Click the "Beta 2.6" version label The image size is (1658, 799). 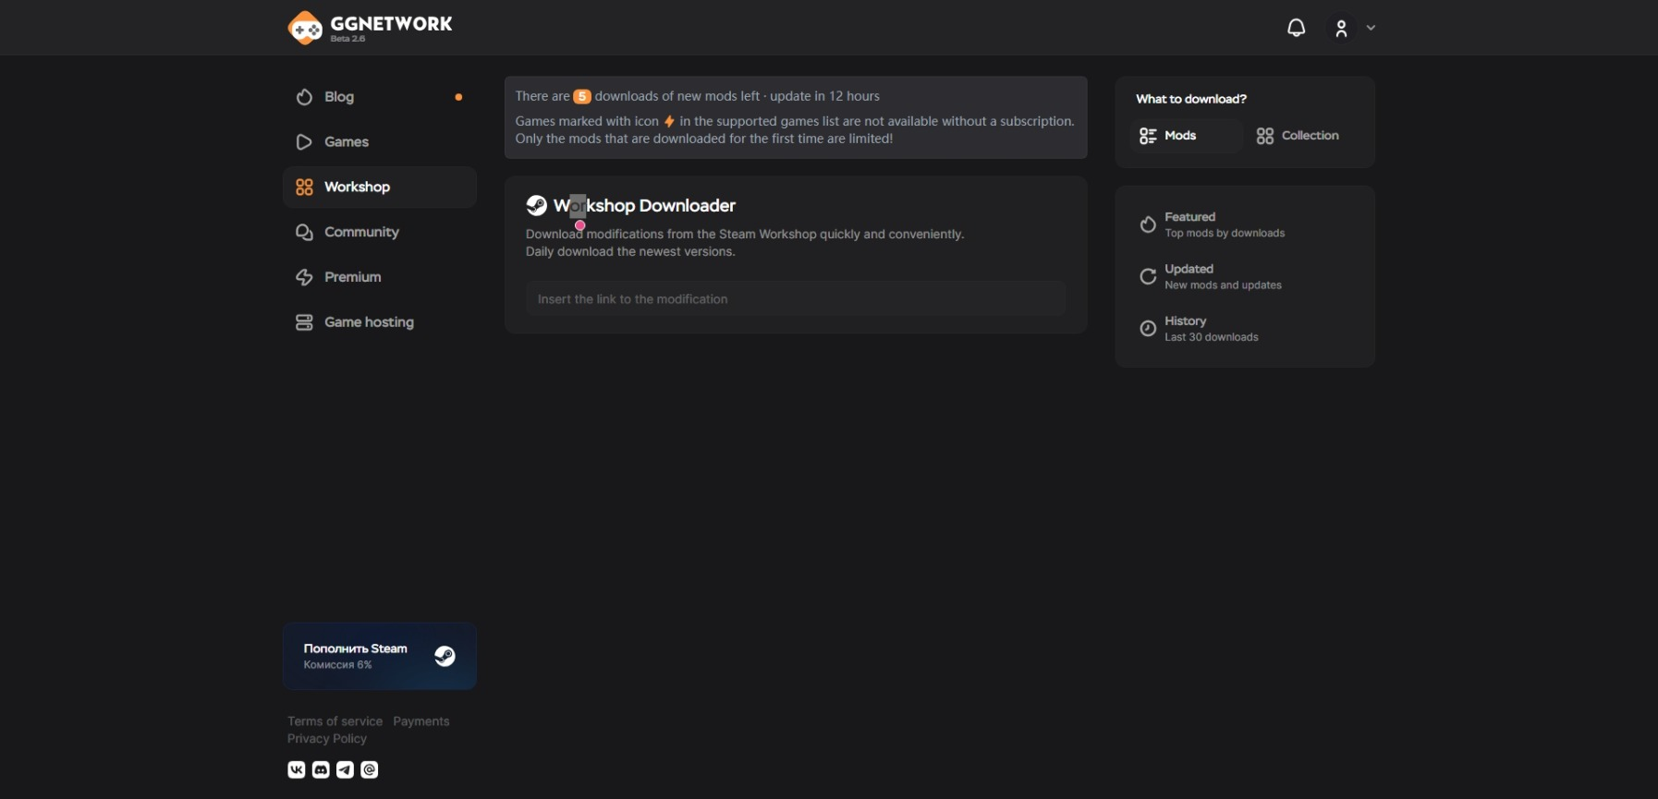click(x=348, y=39)
